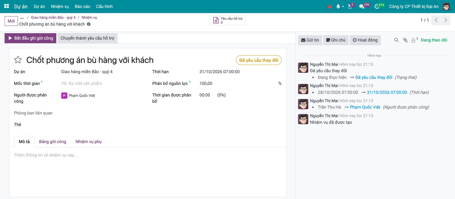This screenshot has height=199, width=455.
Task: Toggle the priority star on the task
Action: pyautogui.click(x=18, y=60)
